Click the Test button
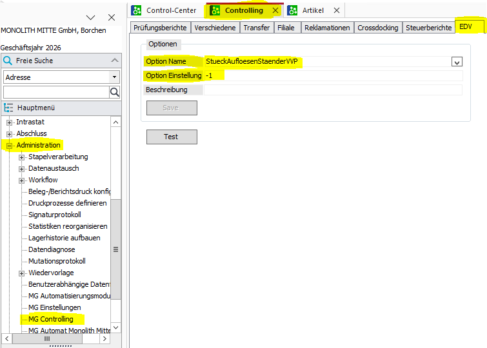 (172, 137)
